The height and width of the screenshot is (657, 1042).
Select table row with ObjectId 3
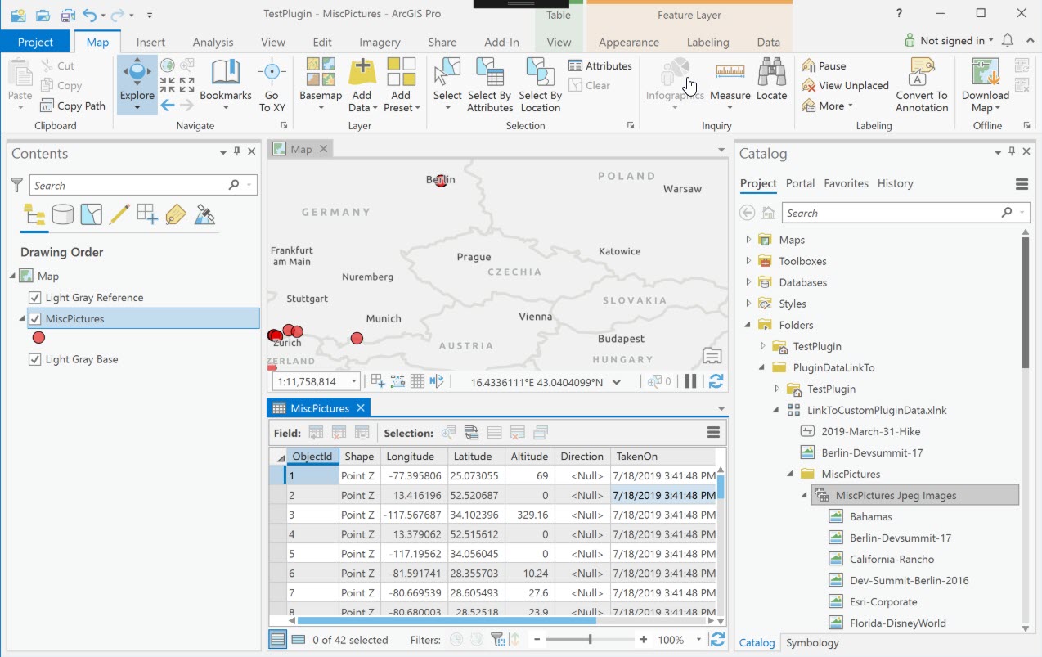pyautogui.click(x=279, y=515)
